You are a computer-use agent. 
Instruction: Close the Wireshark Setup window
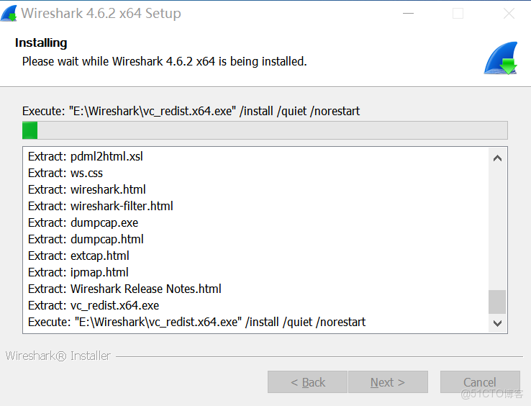509,14
